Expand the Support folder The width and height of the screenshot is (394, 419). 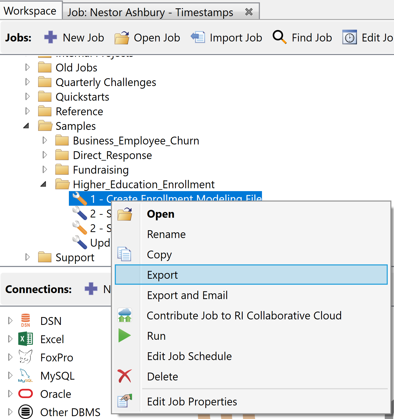(27, 257)
